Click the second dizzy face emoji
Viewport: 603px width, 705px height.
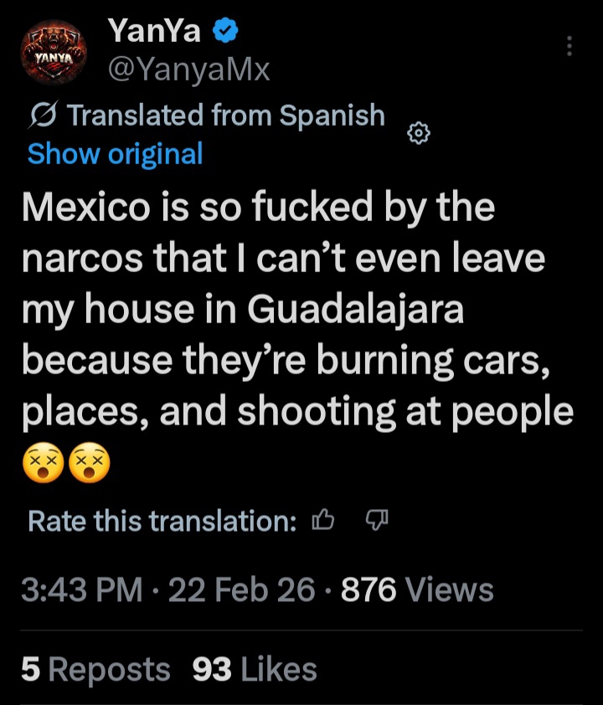click(x=89, y=463)
